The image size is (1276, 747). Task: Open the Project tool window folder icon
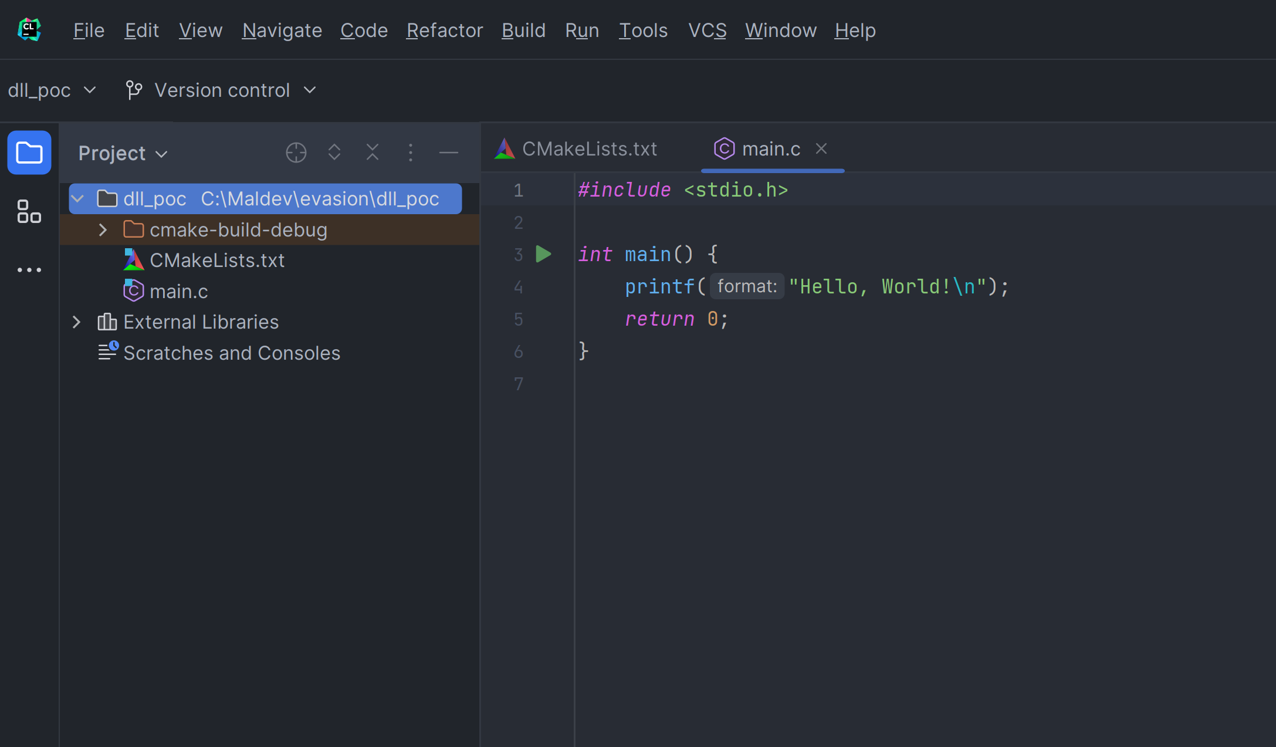click(x=29, y=153)
